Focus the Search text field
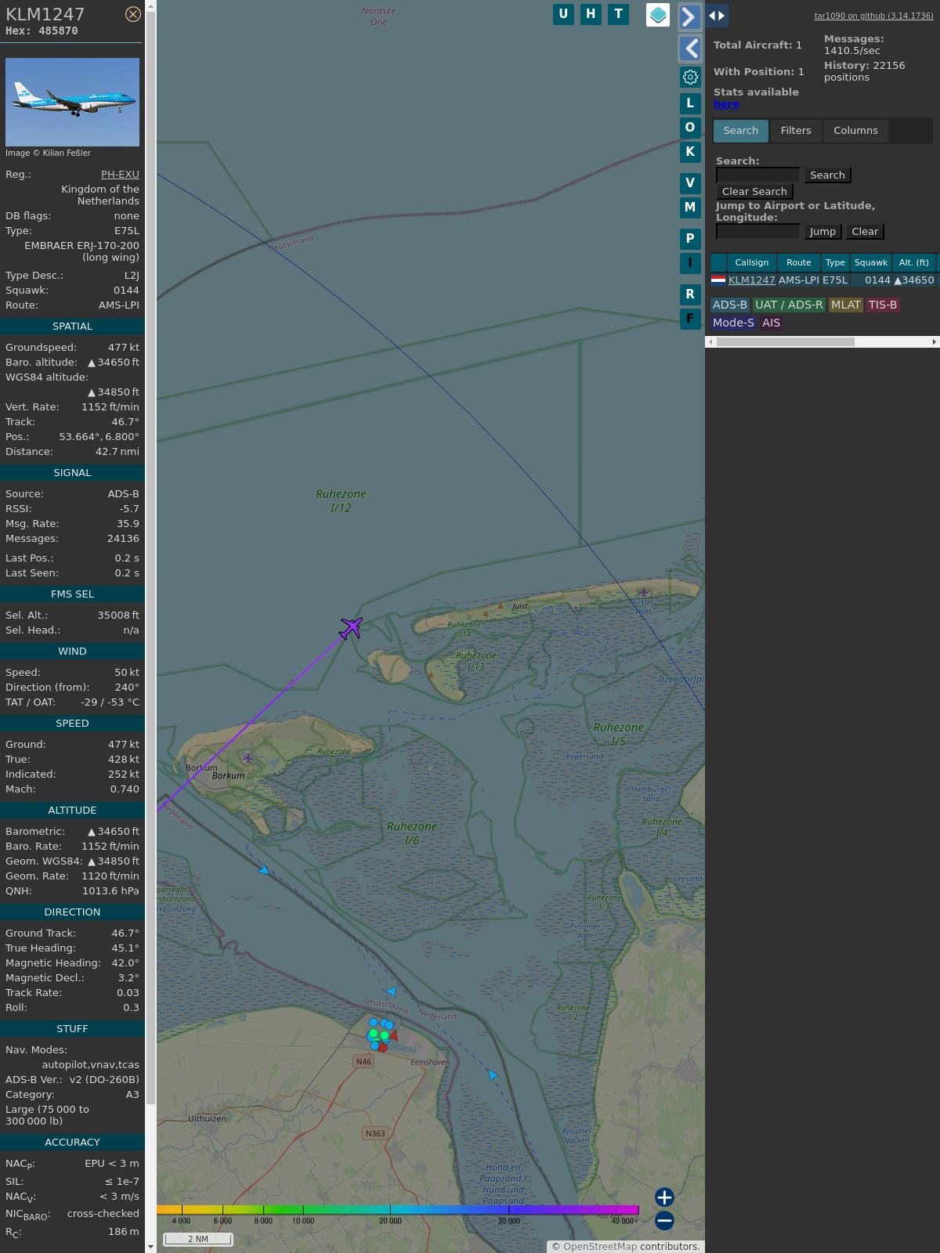The height and width of the screenshot is (1253, 940). (757, 175)
